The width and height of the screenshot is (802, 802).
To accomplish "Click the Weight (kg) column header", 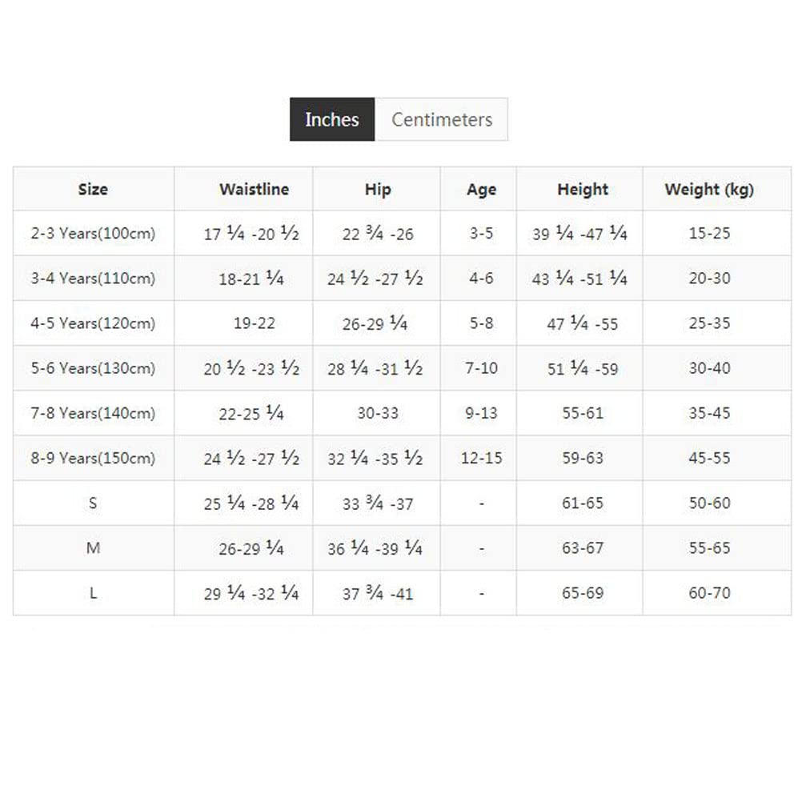I will (709, 189).
